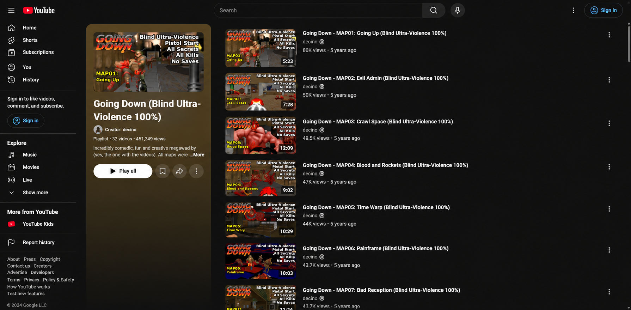Open MAP03 Crawl Space video title
The height and width of the screenshot is (310, 631).
tap(378, 121)
